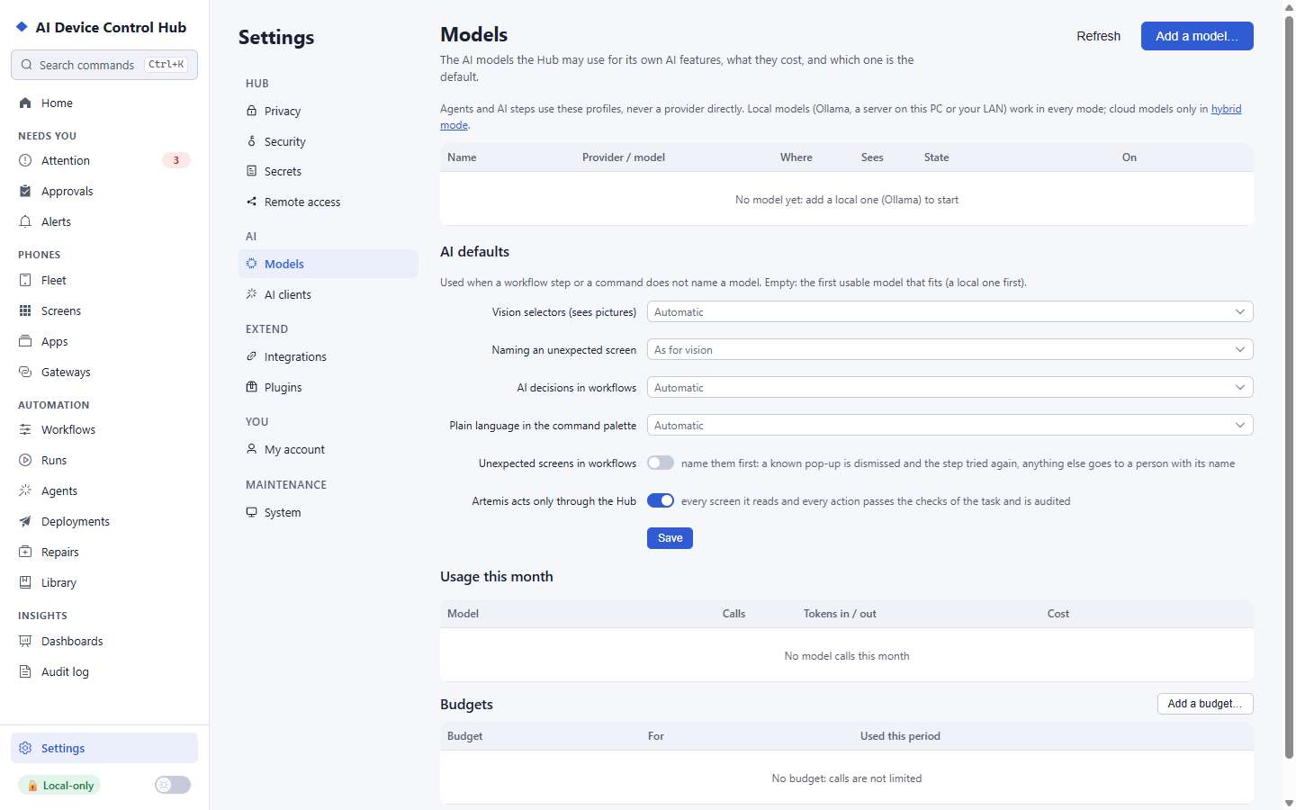Enable Unexpected screens in workflows toggle

pyautogui.click(x=661, y=463)
